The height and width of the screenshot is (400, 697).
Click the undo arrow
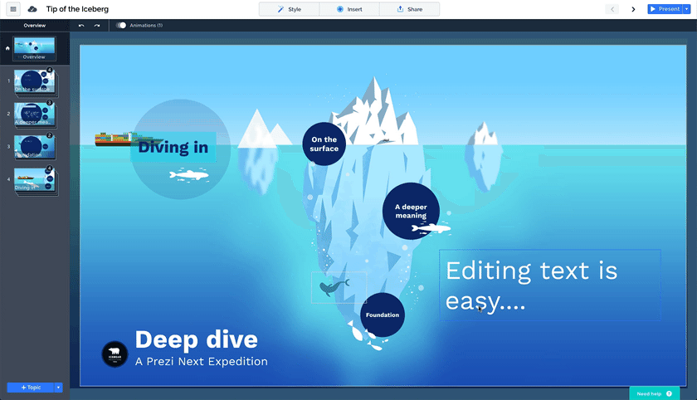(81, 26)
